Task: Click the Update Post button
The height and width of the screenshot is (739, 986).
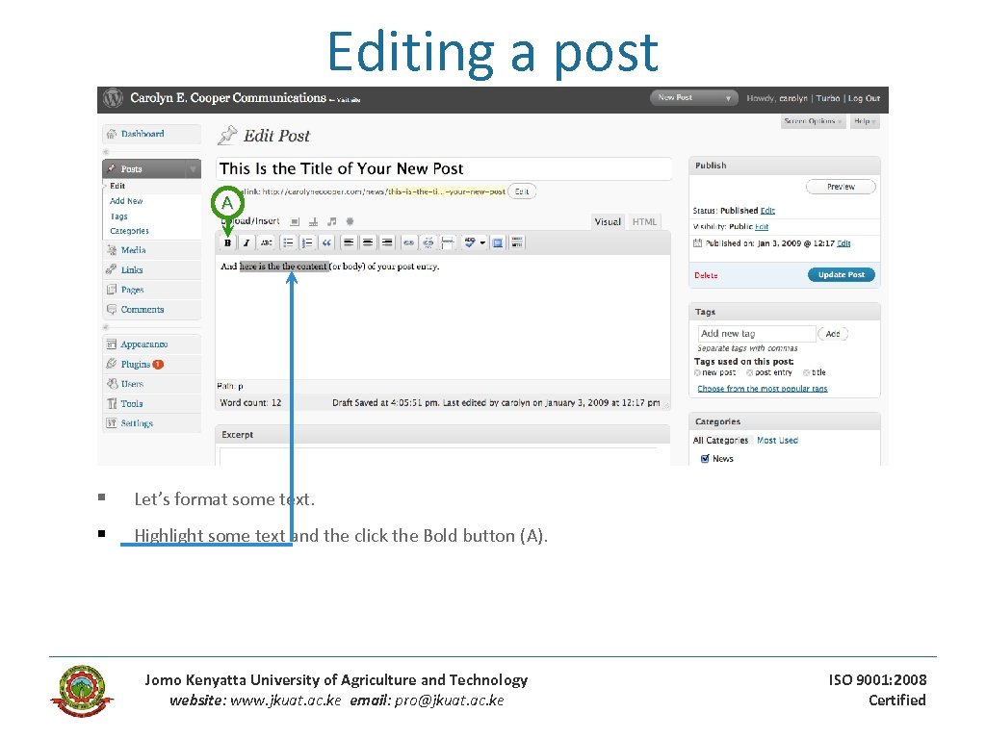Action: point(840,274)
